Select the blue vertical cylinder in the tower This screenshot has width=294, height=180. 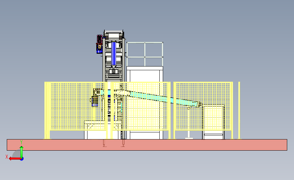[114, 54]
